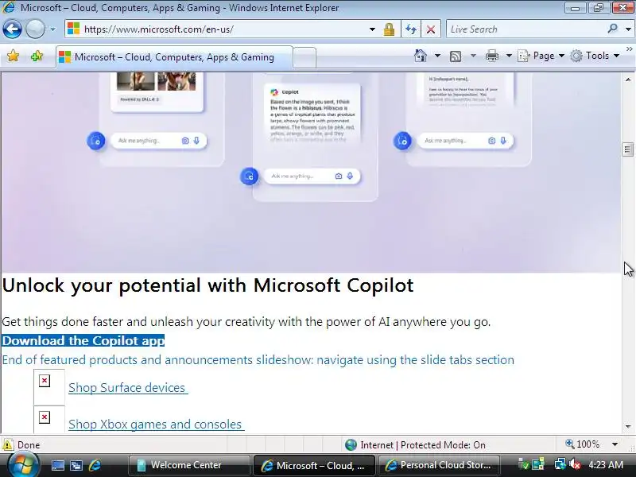Open the search provider dropdown arrow
Screen dimensions: 636x477
[x=628, y=29]
